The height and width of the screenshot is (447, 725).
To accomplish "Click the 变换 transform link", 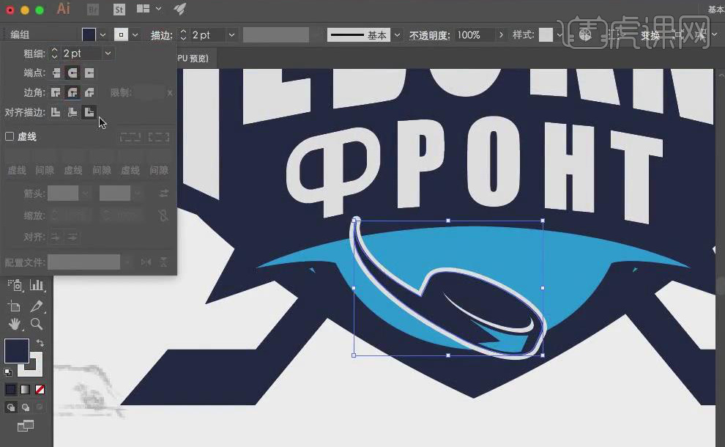I will [650, 35].
